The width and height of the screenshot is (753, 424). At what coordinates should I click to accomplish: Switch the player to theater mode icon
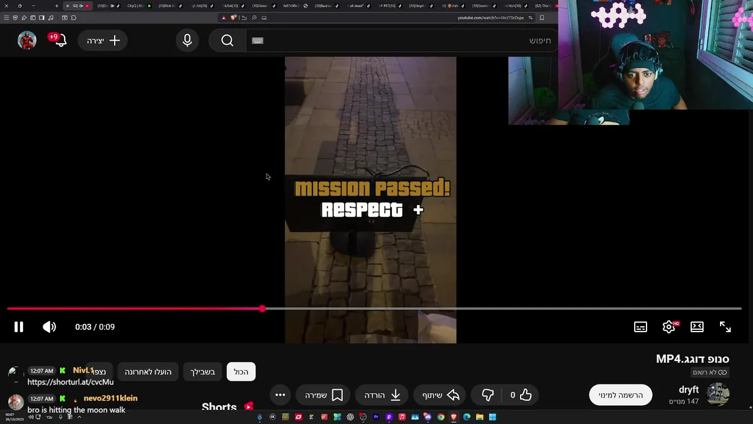[x=697, y=327]
